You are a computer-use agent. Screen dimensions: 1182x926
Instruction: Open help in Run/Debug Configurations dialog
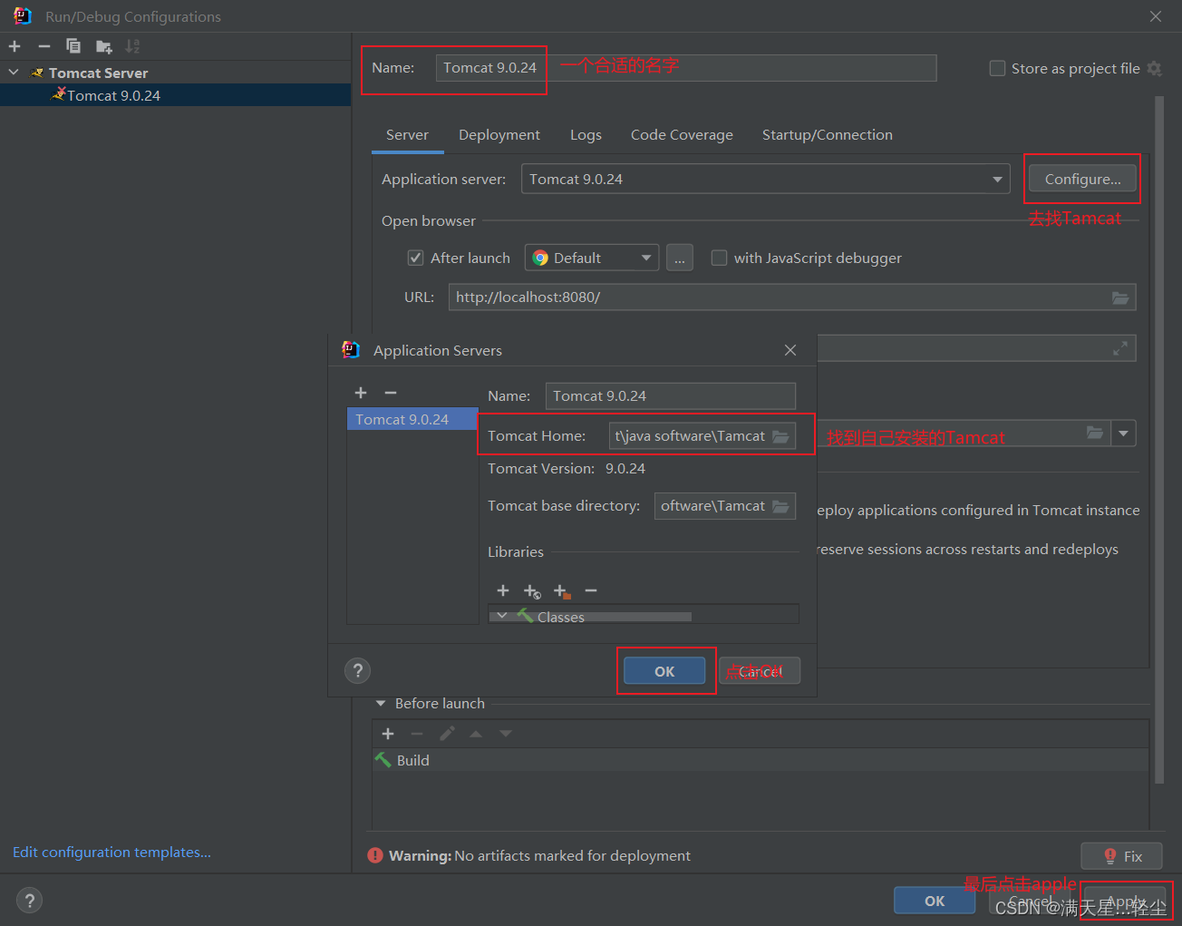tap(29, 901)
